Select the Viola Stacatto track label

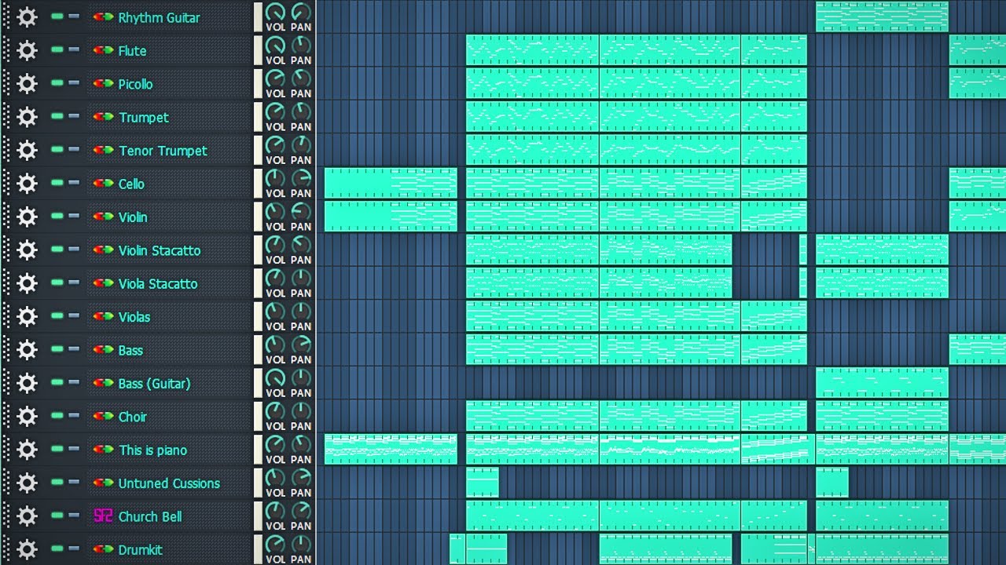pos(158,283)
